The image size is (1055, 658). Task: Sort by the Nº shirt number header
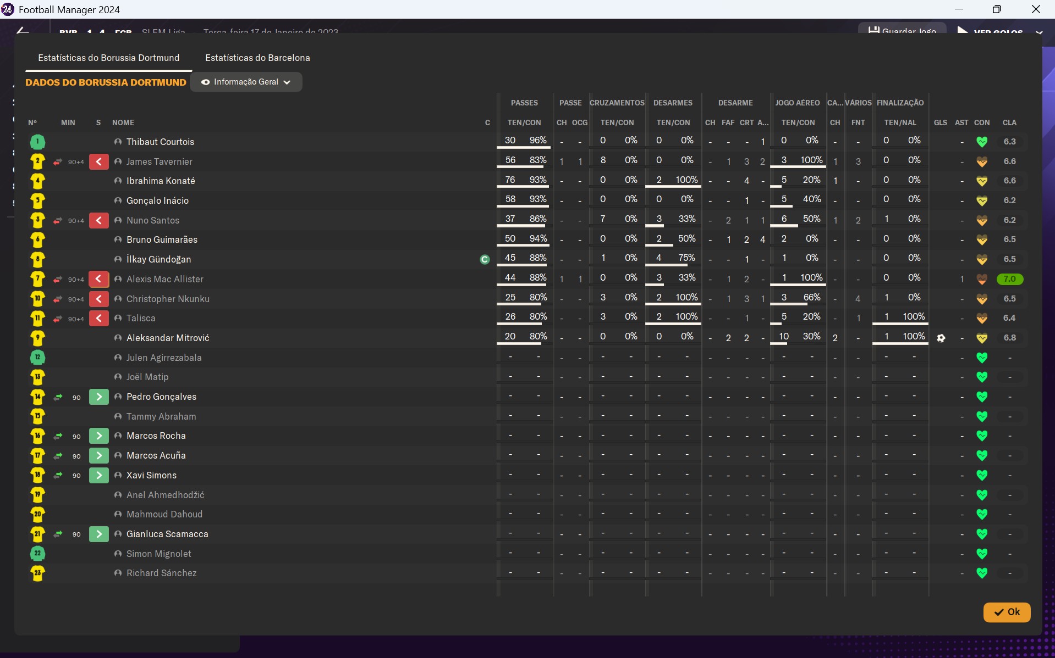(x=32, y=122)
